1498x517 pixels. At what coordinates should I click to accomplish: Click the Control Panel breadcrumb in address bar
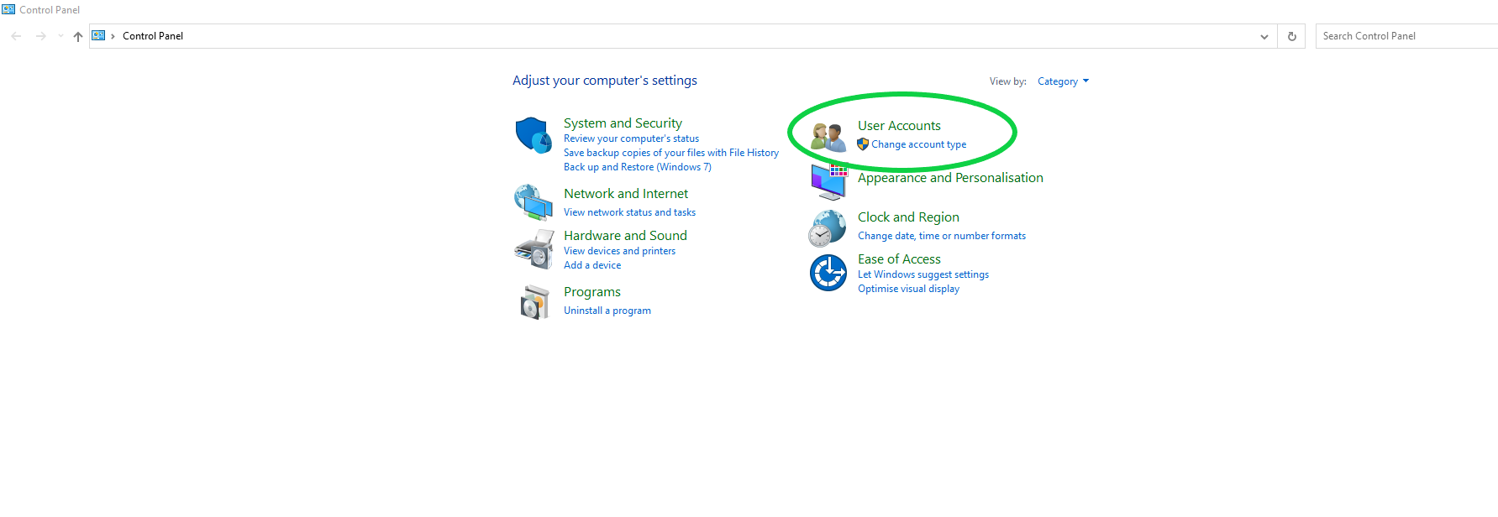[x=153, y=36]
